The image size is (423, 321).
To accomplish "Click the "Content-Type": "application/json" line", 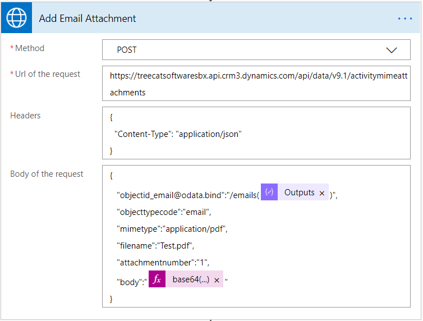I will [178, 134].
